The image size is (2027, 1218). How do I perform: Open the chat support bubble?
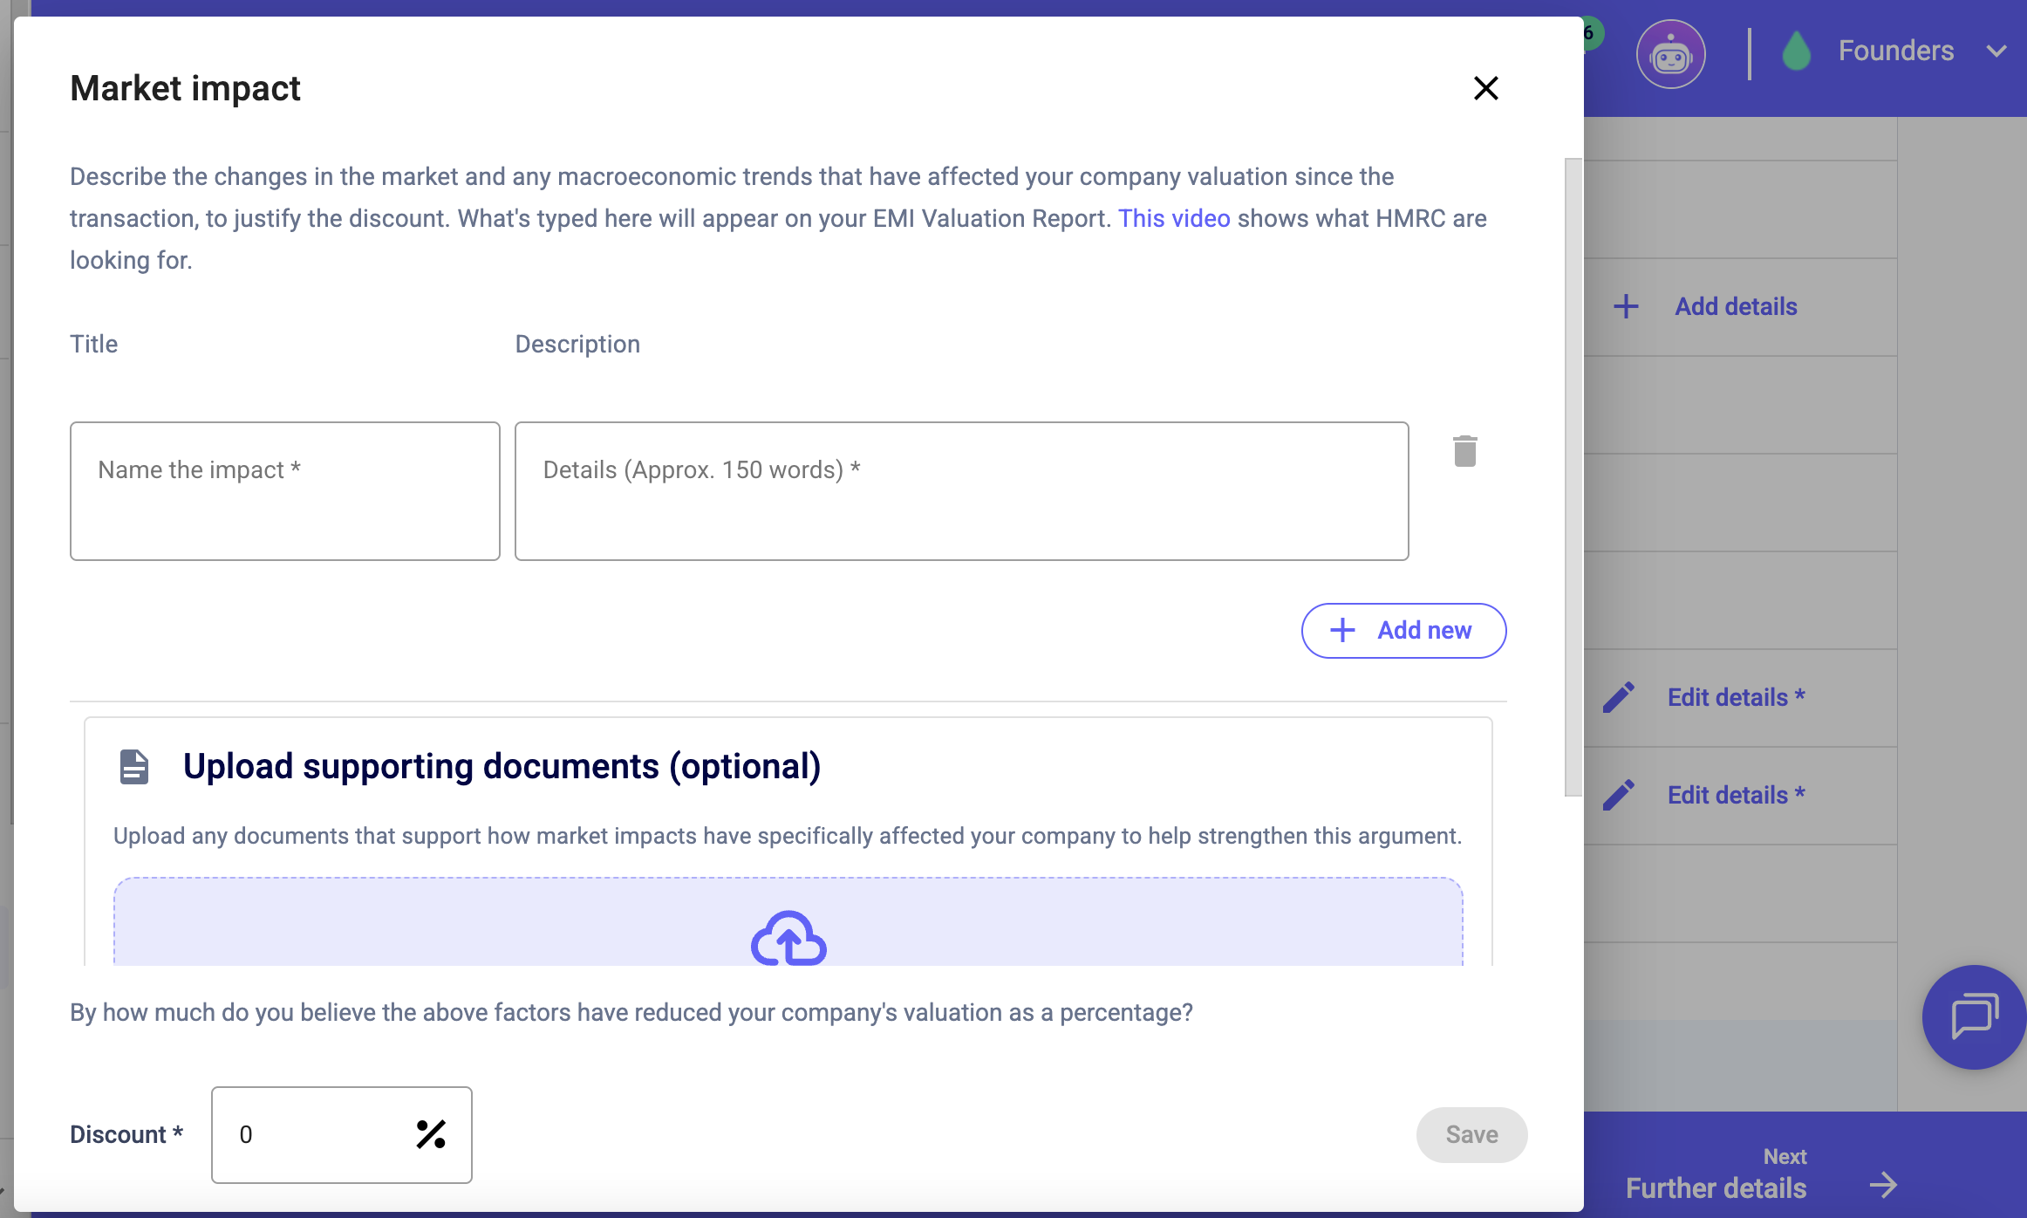(1974, 1016)
